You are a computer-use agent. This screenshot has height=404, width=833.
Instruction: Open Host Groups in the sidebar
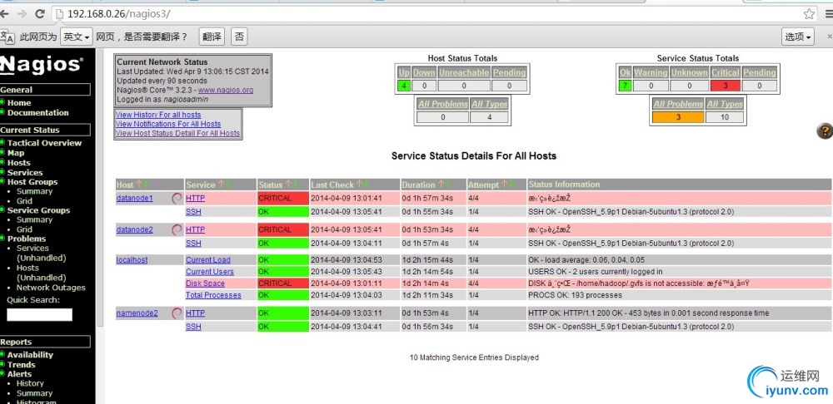pyautogui.click(x=32, y=182)
